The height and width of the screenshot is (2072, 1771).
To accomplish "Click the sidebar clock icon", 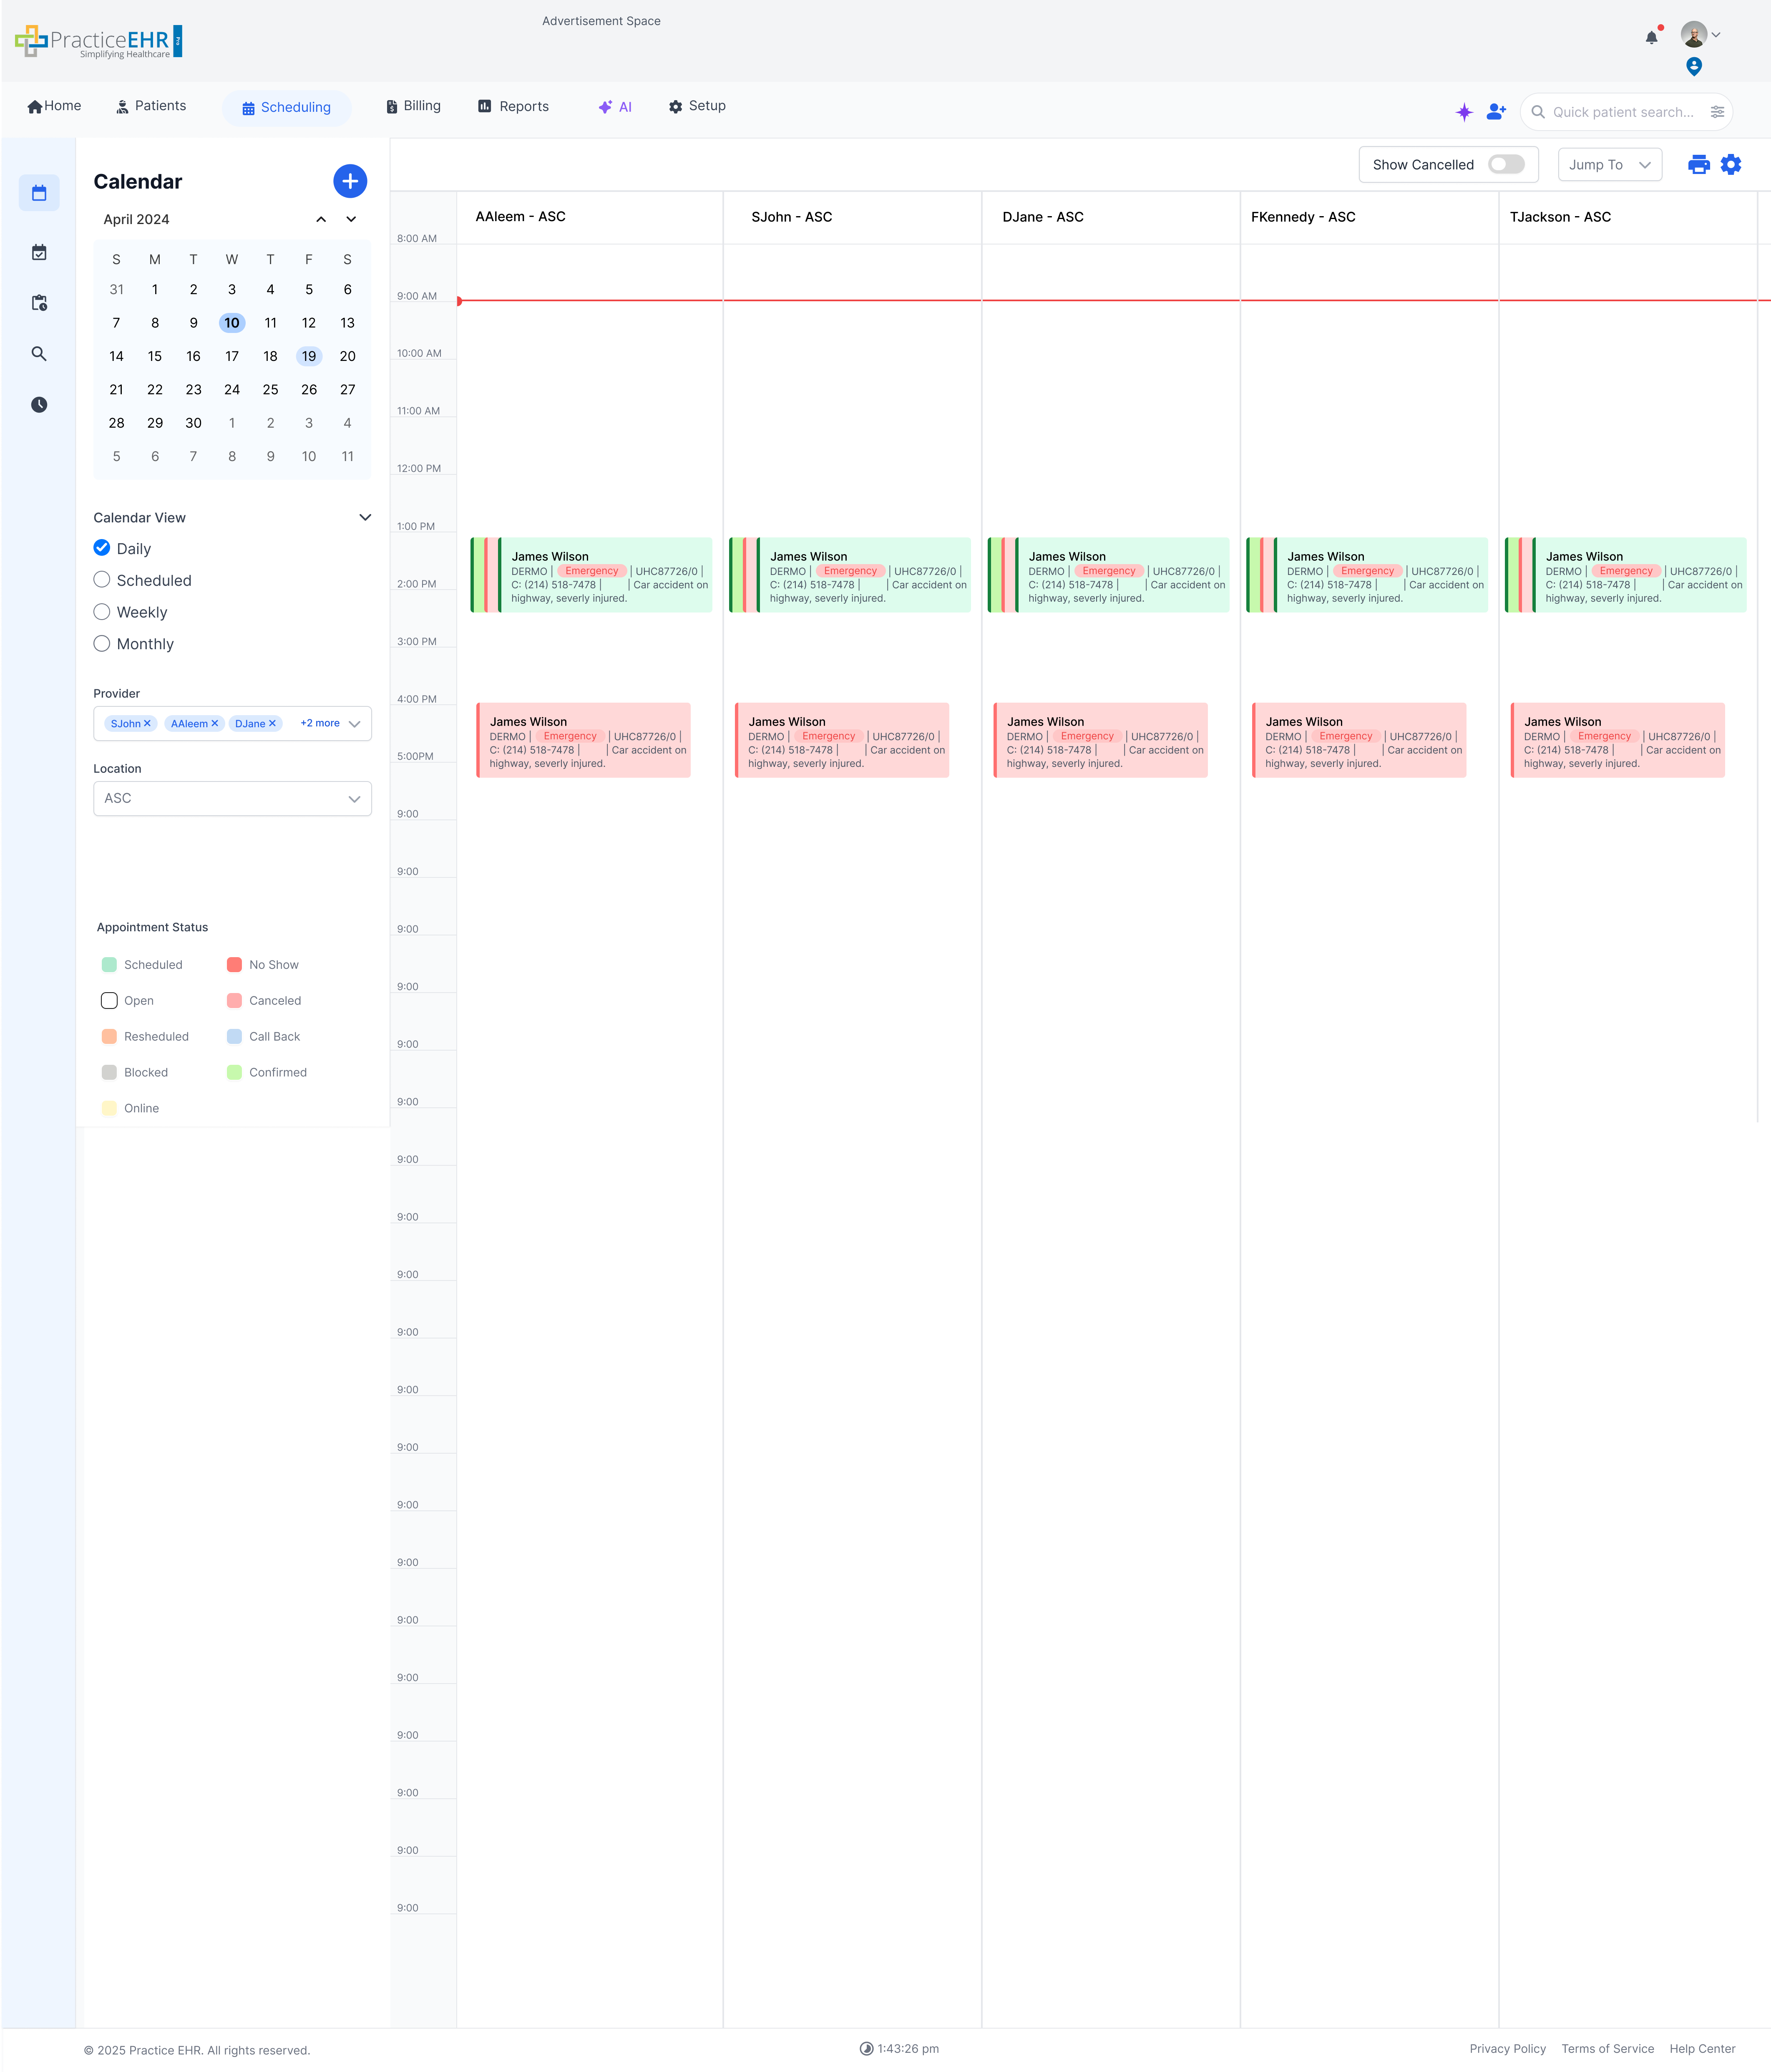I will [39, 405].
